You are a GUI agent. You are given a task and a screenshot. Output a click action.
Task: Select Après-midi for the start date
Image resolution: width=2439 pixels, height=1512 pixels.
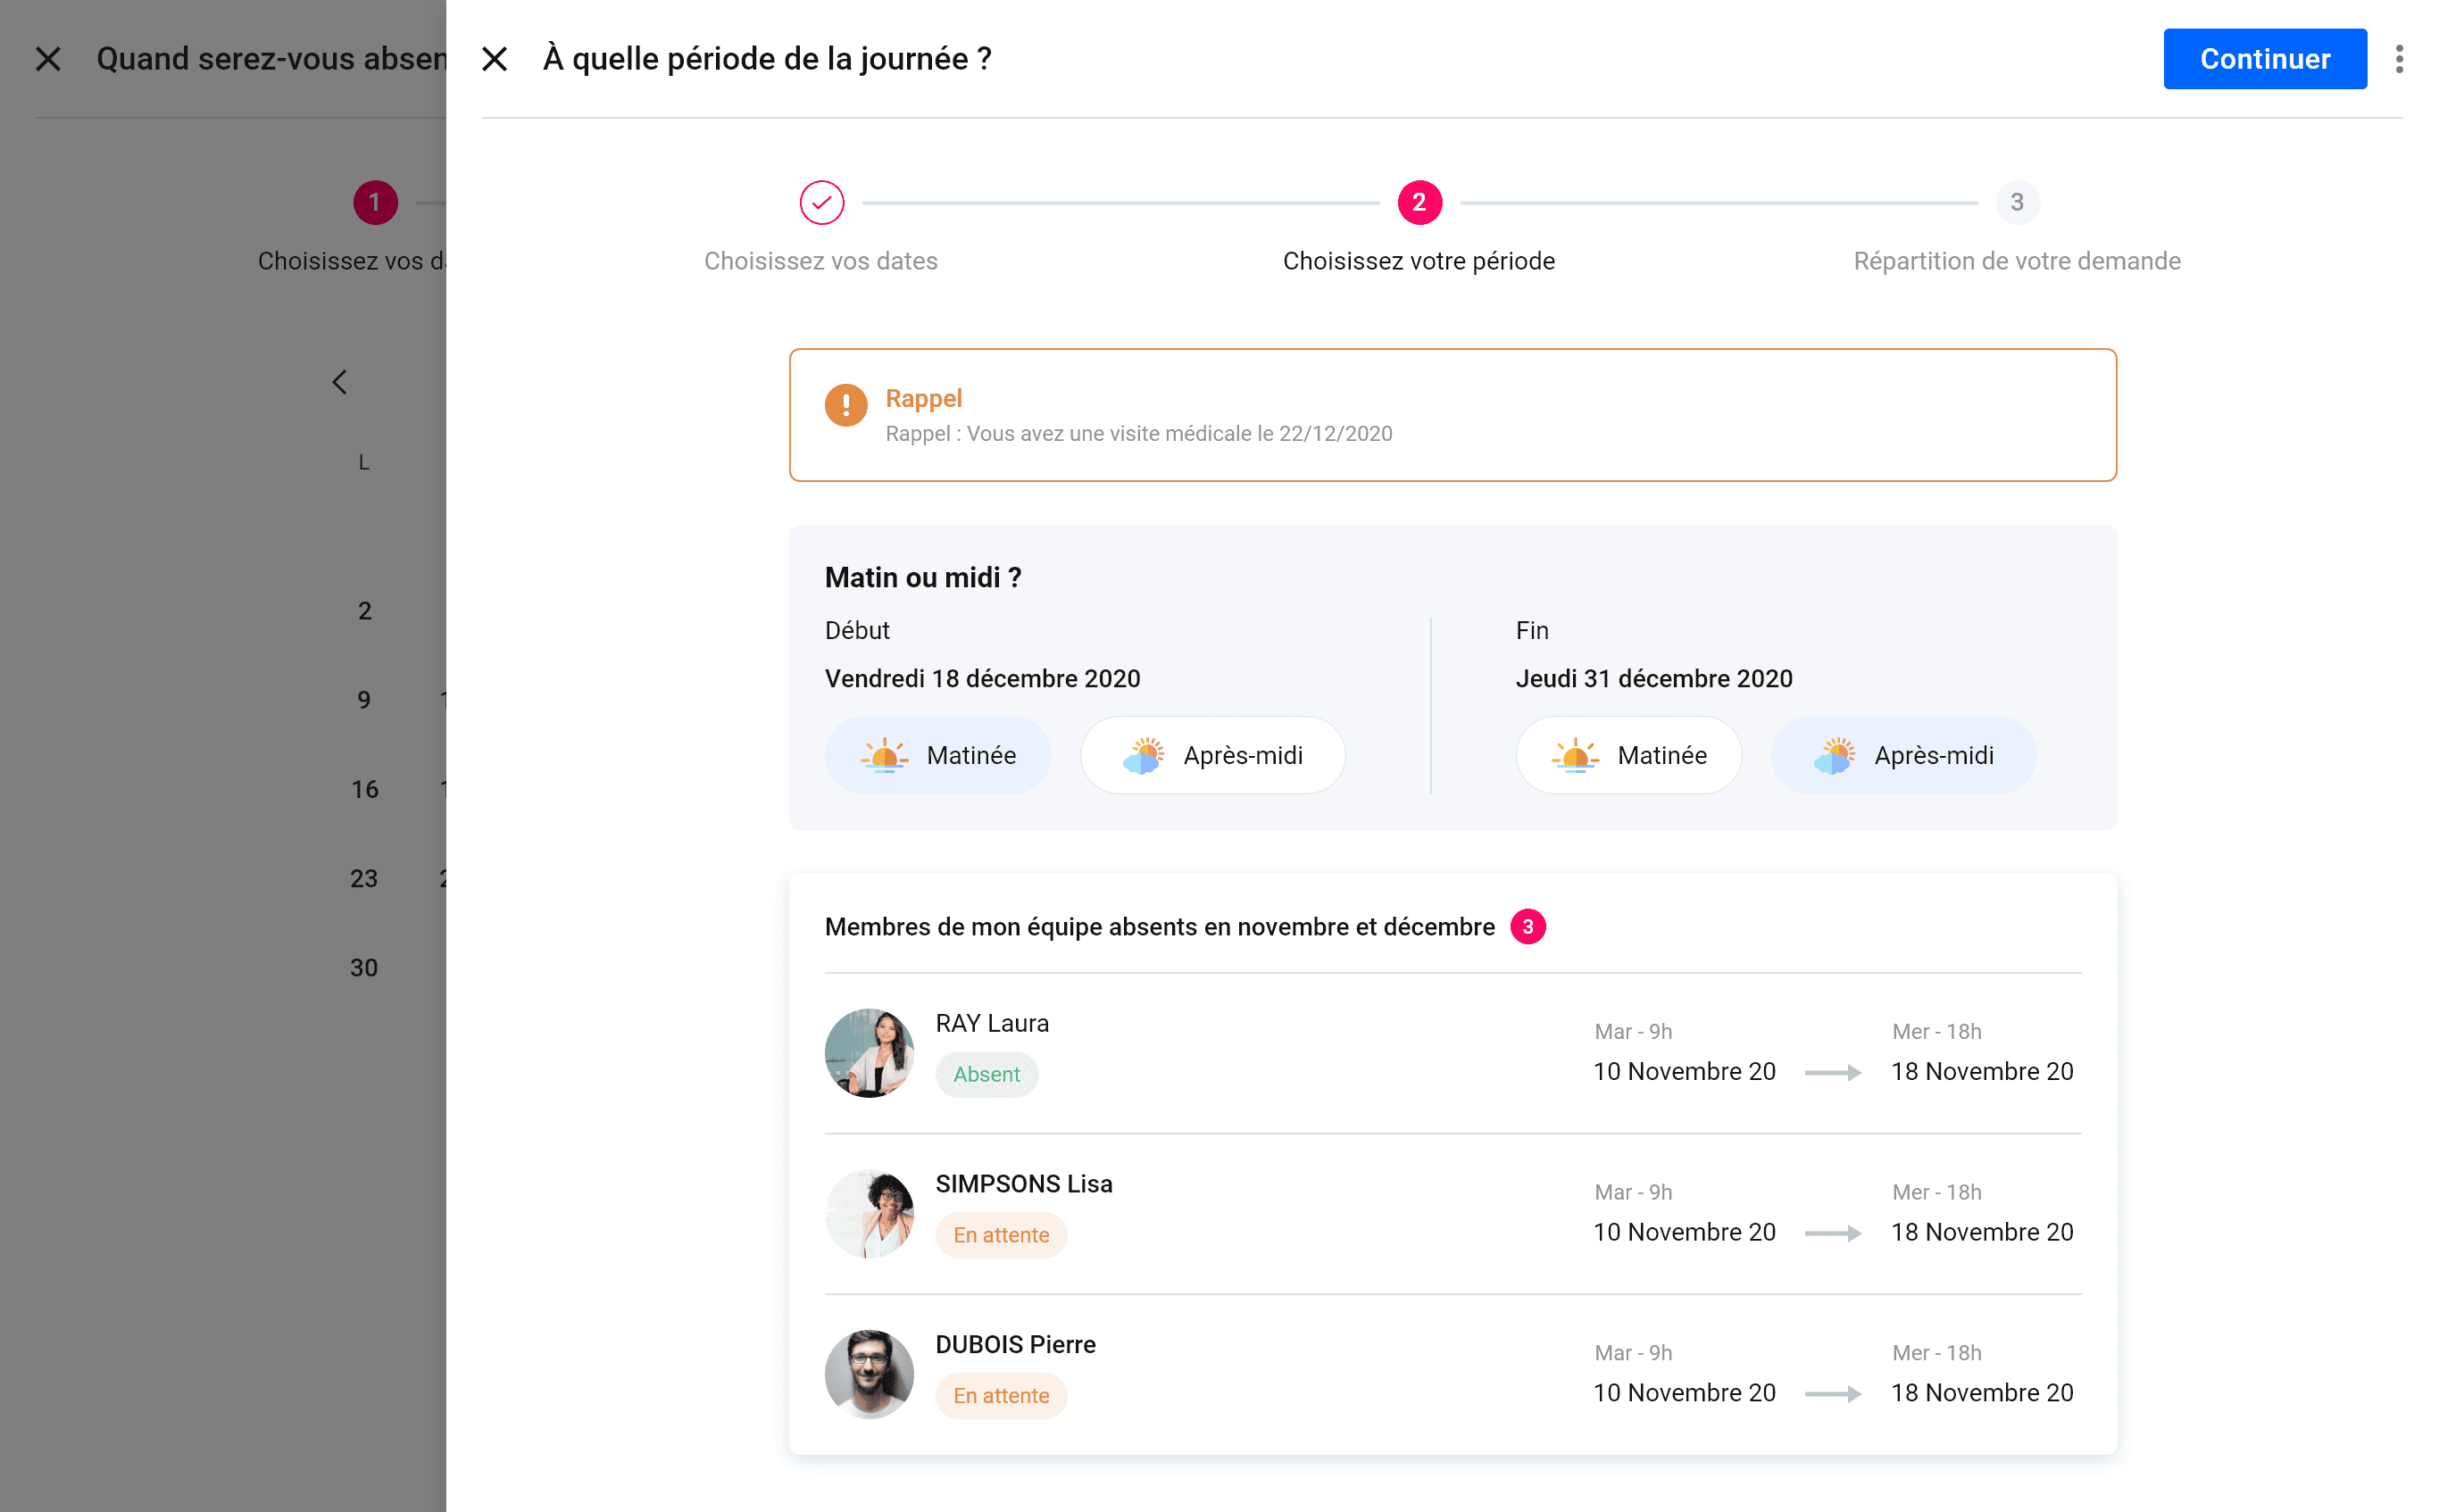(1212, 755)
